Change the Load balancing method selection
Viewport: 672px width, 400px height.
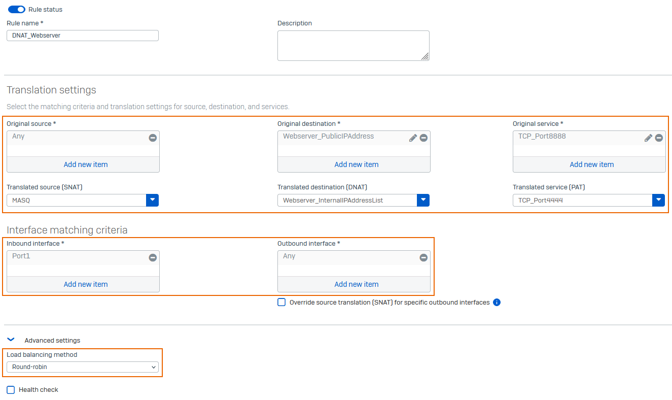83,366
